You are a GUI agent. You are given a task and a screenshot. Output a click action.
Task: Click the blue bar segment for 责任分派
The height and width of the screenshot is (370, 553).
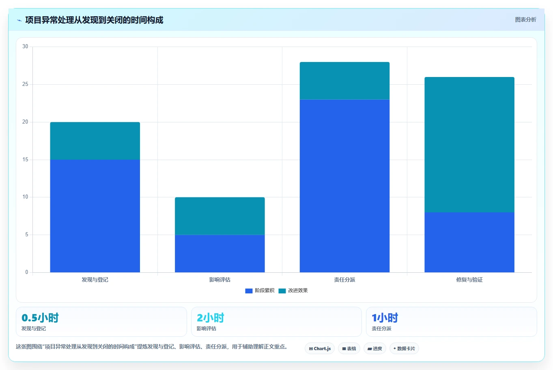pyautogui.click(x=344, y=186)
